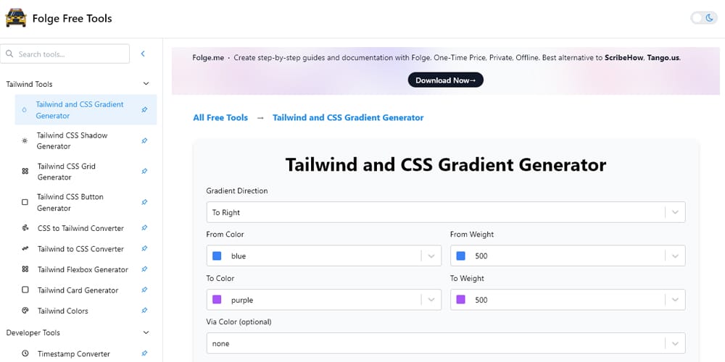The width and height of the screenshot is (725, 362).
Task: Click the Folge car logo icon
Action: point(16,18)
